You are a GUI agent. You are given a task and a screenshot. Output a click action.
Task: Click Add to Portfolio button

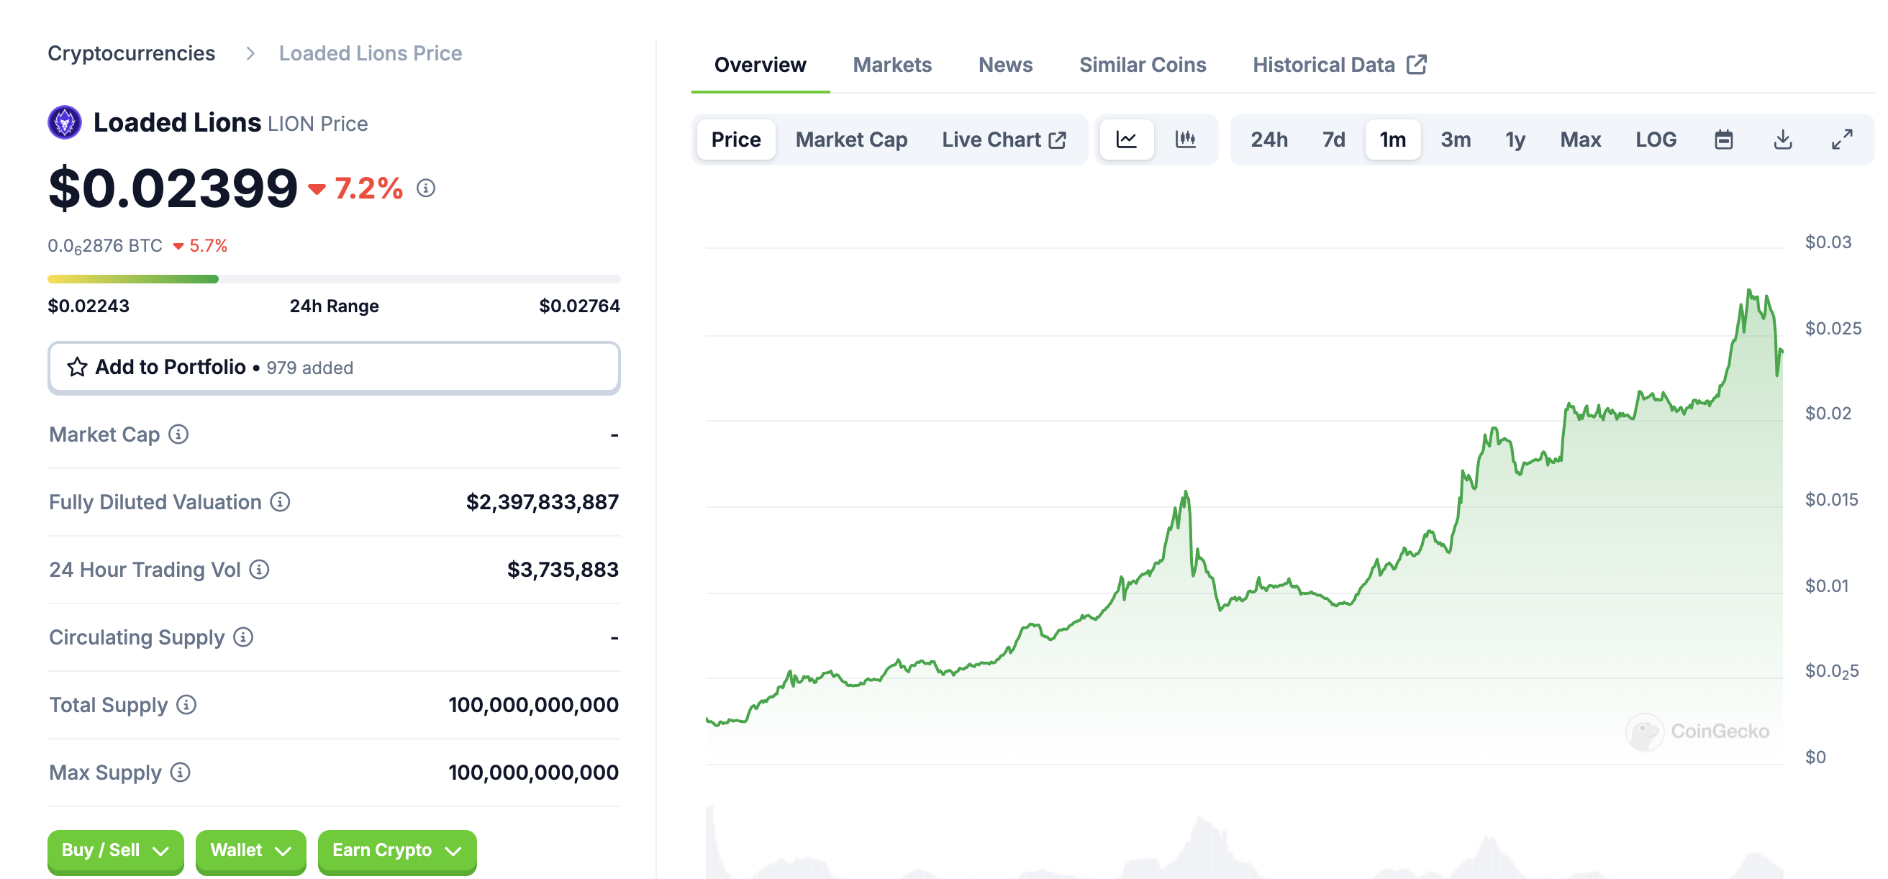333,367
